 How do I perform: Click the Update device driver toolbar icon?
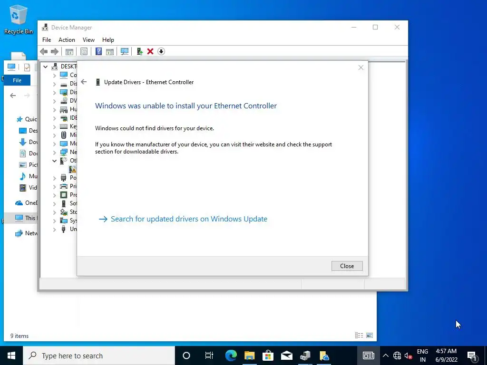139,51
